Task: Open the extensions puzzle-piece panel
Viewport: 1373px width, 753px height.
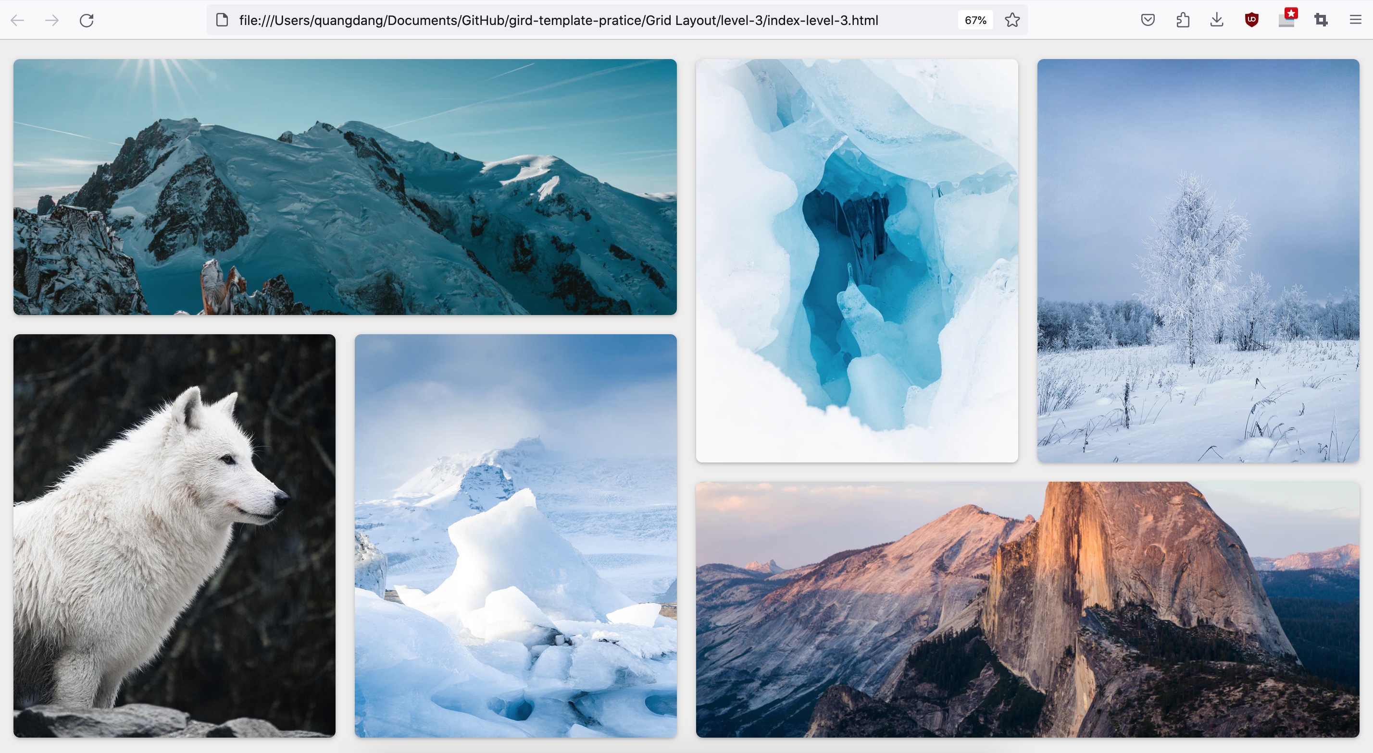Action: (x=1182, y=20)
